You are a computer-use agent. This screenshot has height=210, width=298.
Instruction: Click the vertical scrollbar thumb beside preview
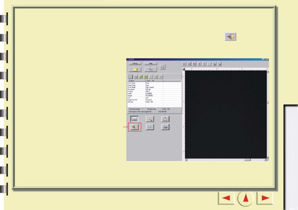click(x=268, y=102)
